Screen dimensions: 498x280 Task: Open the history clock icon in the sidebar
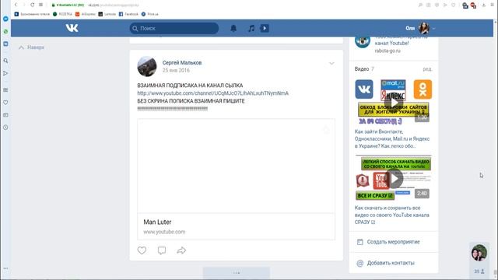tap(5, 128)
